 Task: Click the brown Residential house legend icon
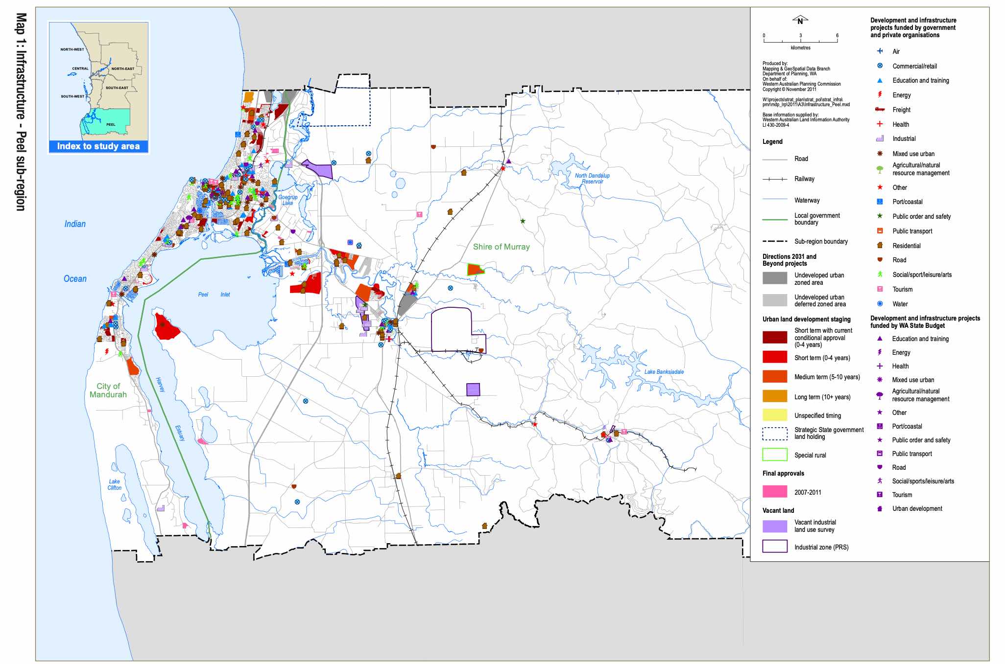point(880,245)
